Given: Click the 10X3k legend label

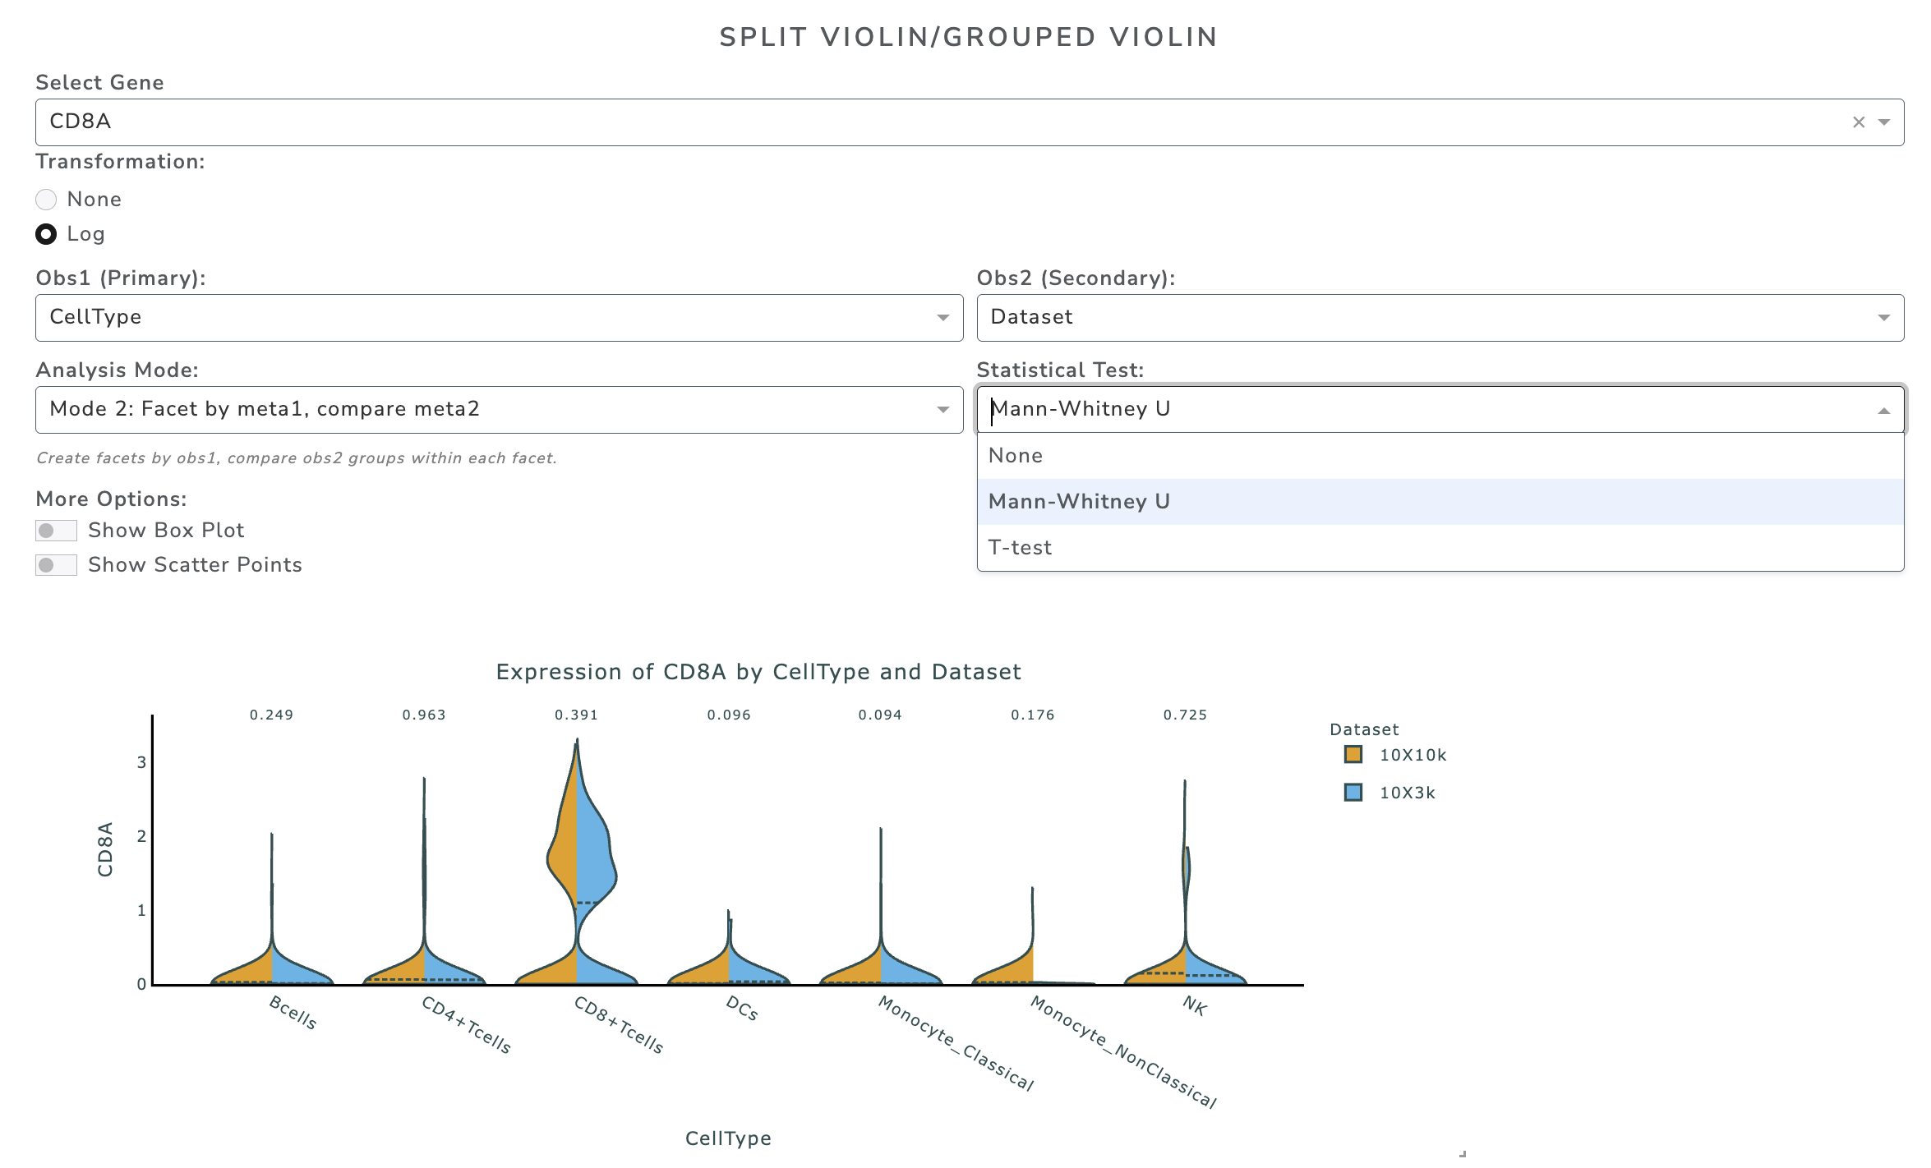Looking at the screenshot, I should (1407, 793).
